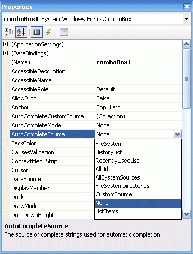
Task: Click the None value of AutoCompleteMode
Action: pyautogui.click(x=139, y=125)
